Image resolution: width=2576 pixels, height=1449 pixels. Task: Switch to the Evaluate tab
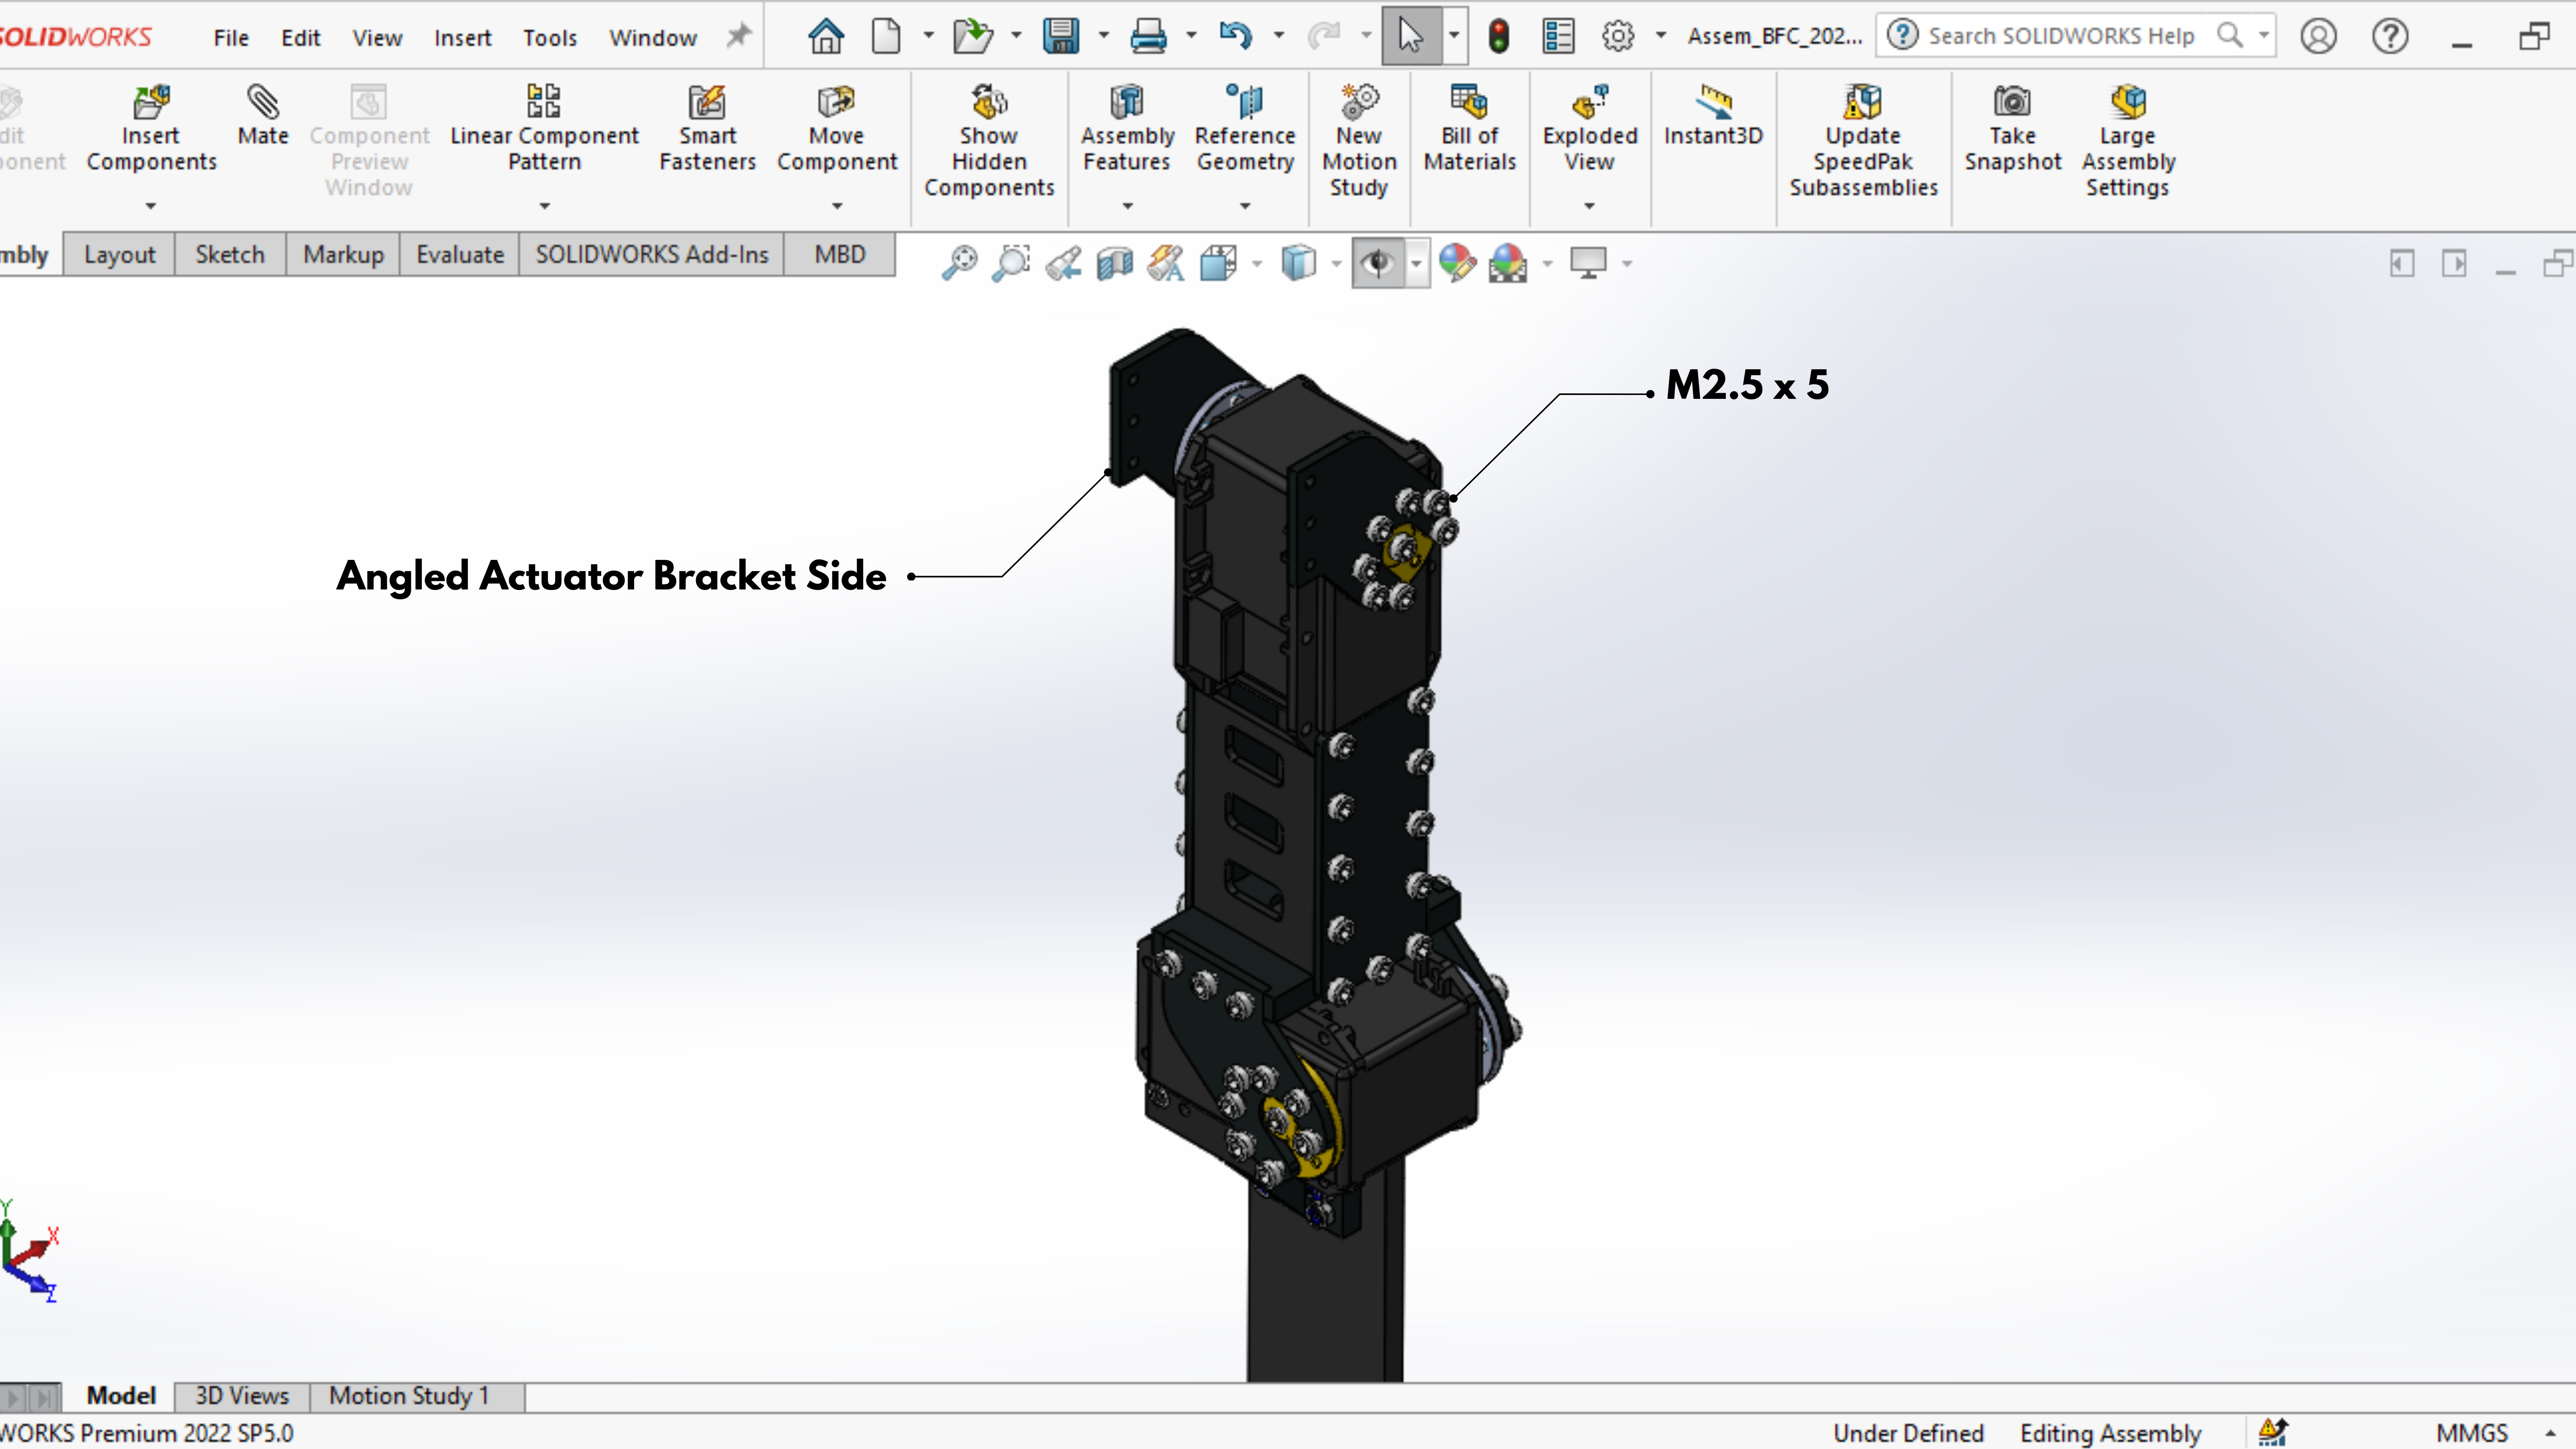click(x=460, y=255)
